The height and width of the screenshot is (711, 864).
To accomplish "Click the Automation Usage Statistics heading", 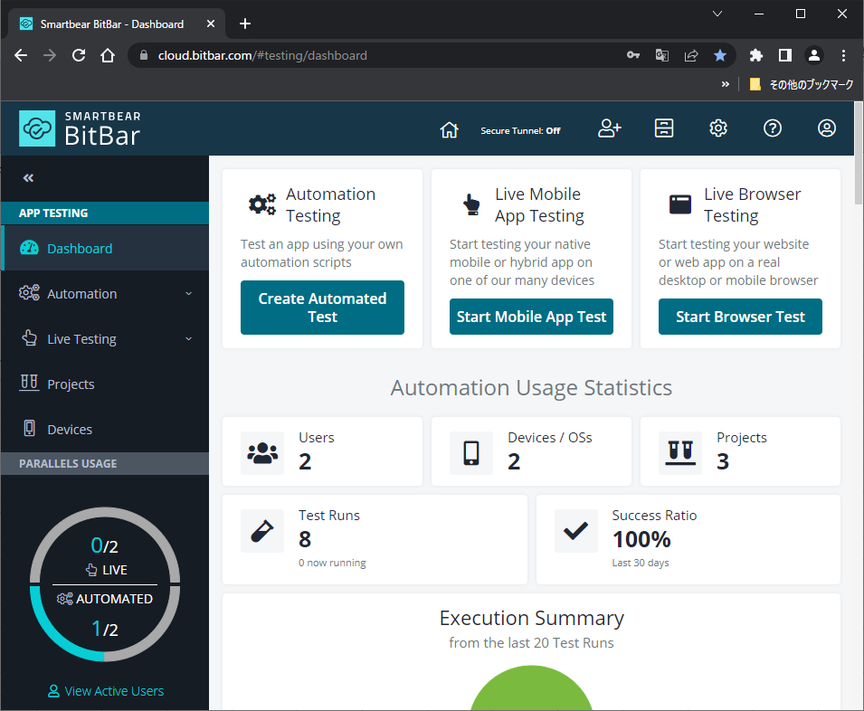I will pyautogui.click(x=531, y=388).
